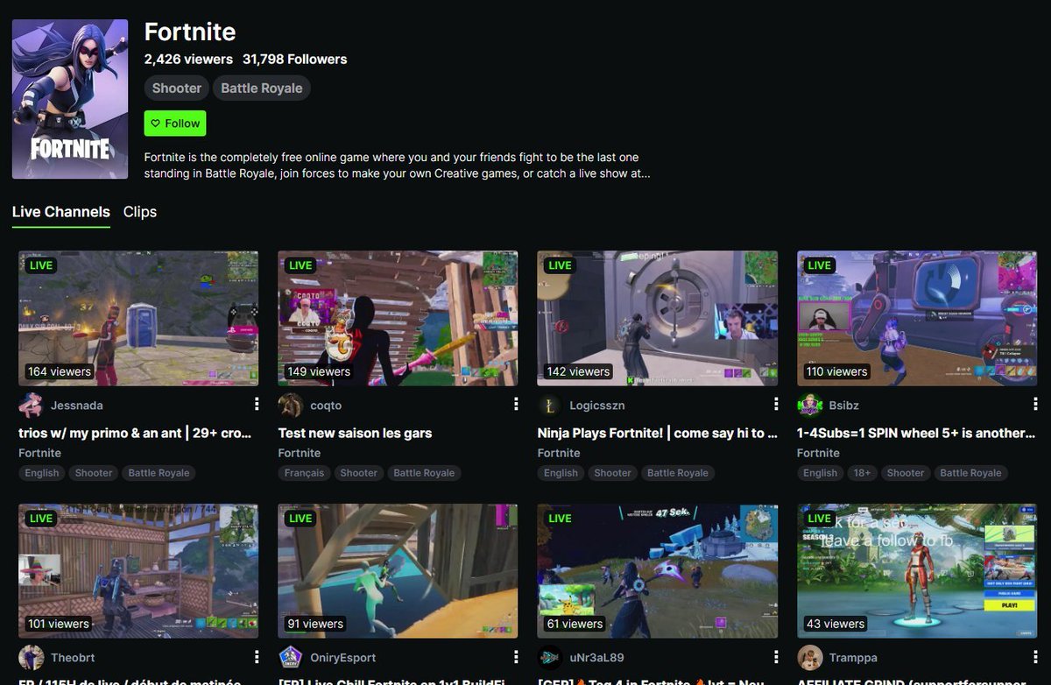Select Français tag on coqto's stream

coord(304,473)
